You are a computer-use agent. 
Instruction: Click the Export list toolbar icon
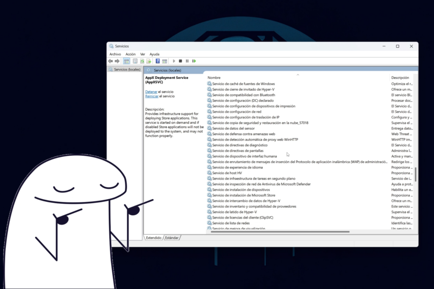click(149, 61)
